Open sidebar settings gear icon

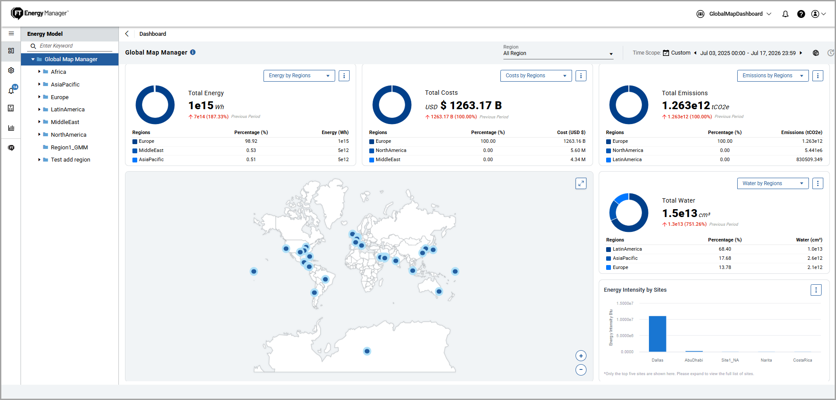point(11,70)
